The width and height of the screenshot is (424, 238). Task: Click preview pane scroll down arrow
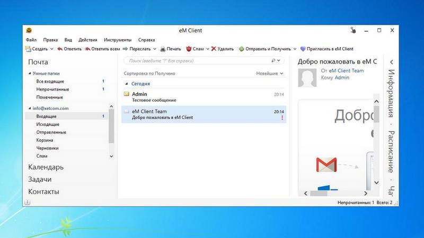(x=376, y=182)
